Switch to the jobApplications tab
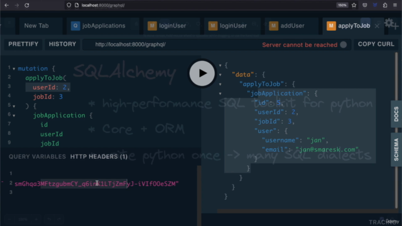 [103, 26]
